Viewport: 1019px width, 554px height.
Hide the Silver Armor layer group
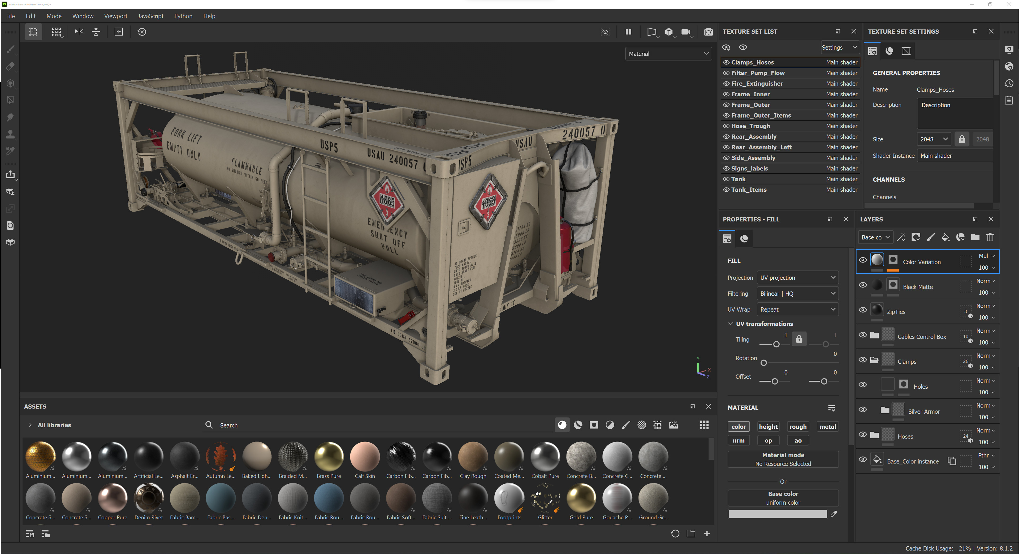[x=863, y=410]
